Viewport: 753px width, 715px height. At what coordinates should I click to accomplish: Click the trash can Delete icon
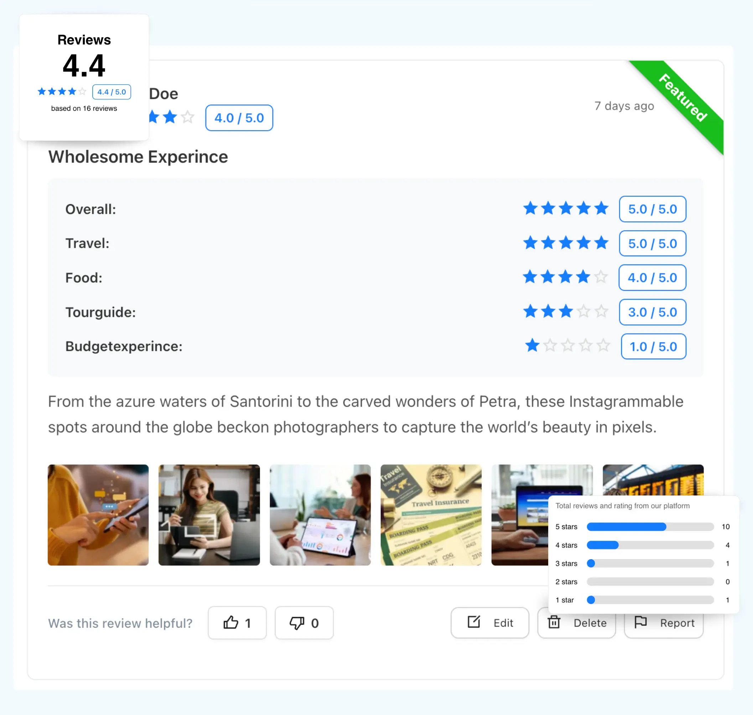click(x=554, y=622)
